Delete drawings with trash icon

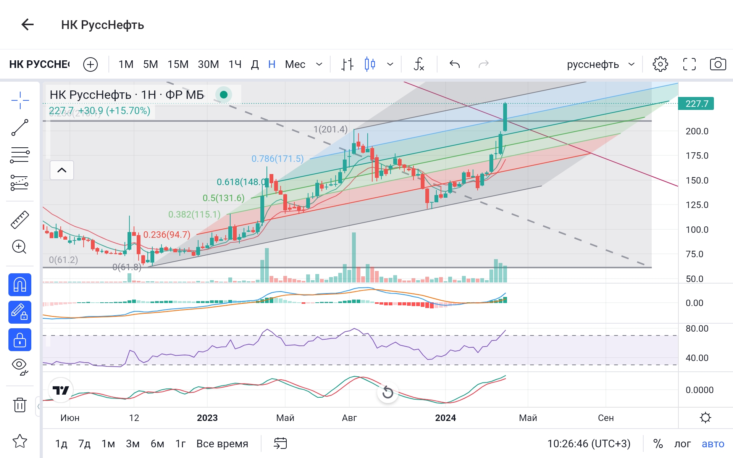coord(20,405)
